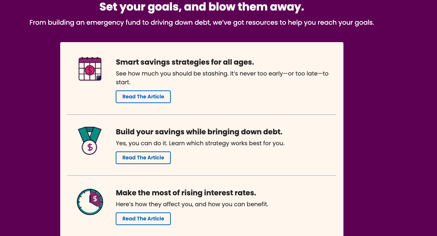The width and height of the screenshot is (437, 236).
Task: Click the divider line below the first article
Action: click(202, 115)
